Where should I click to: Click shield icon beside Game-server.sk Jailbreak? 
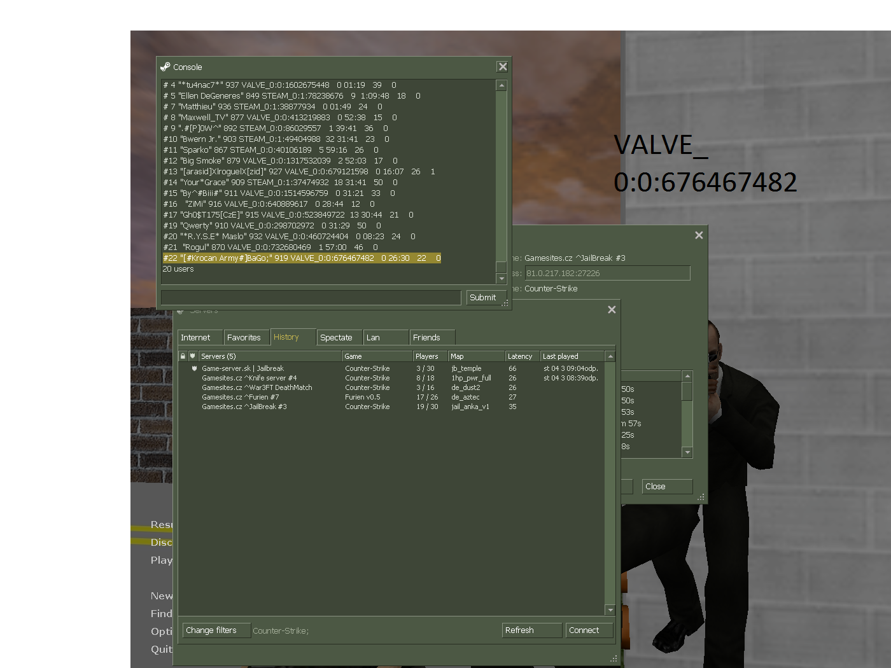[194, 368]
